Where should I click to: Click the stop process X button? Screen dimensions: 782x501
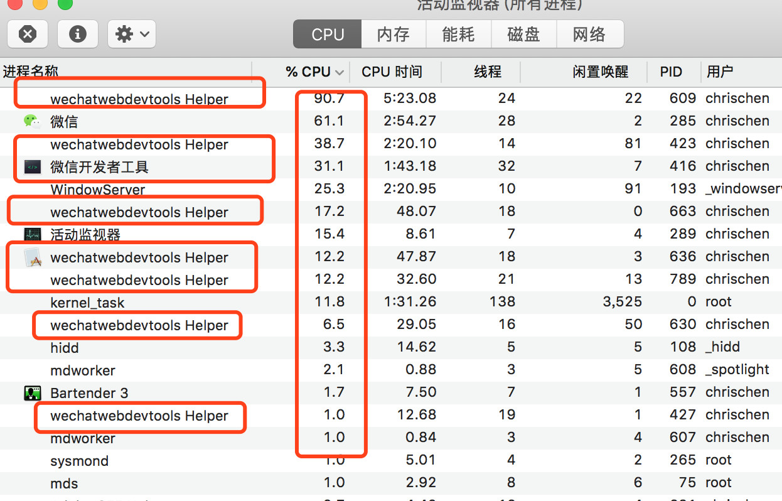coord(28,33)
